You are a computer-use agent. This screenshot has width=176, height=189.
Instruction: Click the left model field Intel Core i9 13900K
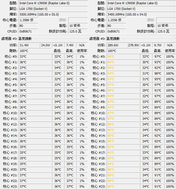click(x=53, y=3)
